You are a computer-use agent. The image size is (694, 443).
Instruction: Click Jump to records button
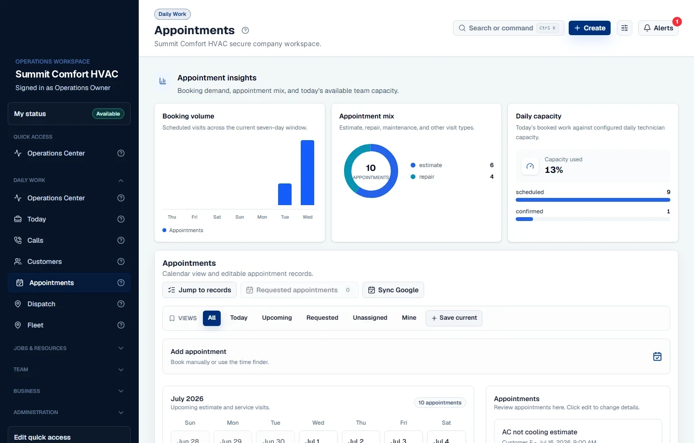click(x=200, y=290)
